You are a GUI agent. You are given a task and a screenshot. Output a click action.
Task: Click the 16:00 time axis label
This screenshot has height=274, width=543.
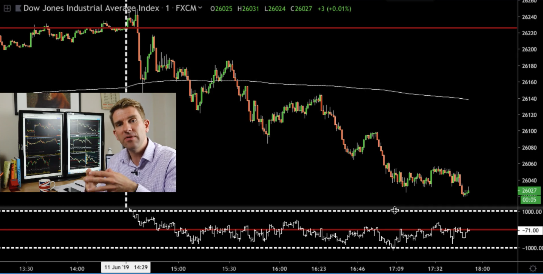[x=279, y=268]
